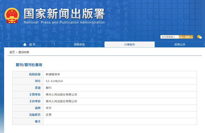Click the 机构名称 row label
The image size is (205, 133).
click(35, 74)
